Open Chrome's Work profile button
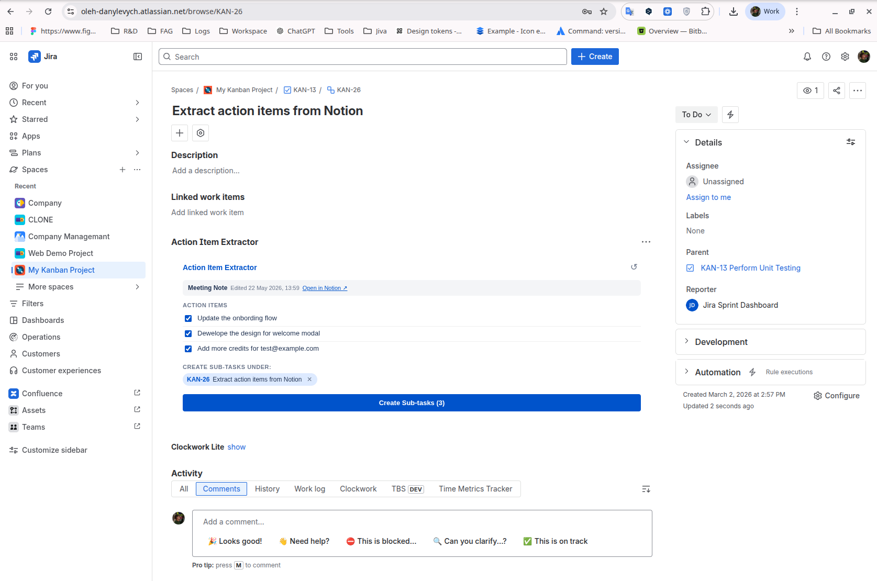This screenshot has height=581, width=877. (765, 12)
